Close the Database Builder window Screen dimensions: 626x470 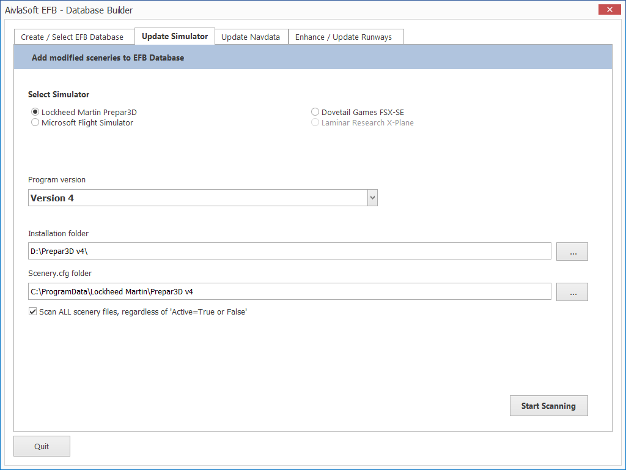(x=609, y=10)
